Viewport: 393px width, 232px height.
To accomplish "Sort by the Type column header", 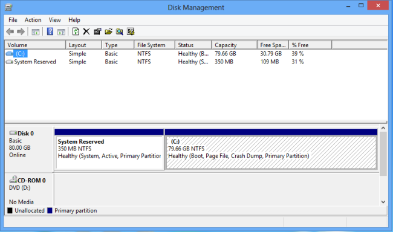I will tap(118, 45).
